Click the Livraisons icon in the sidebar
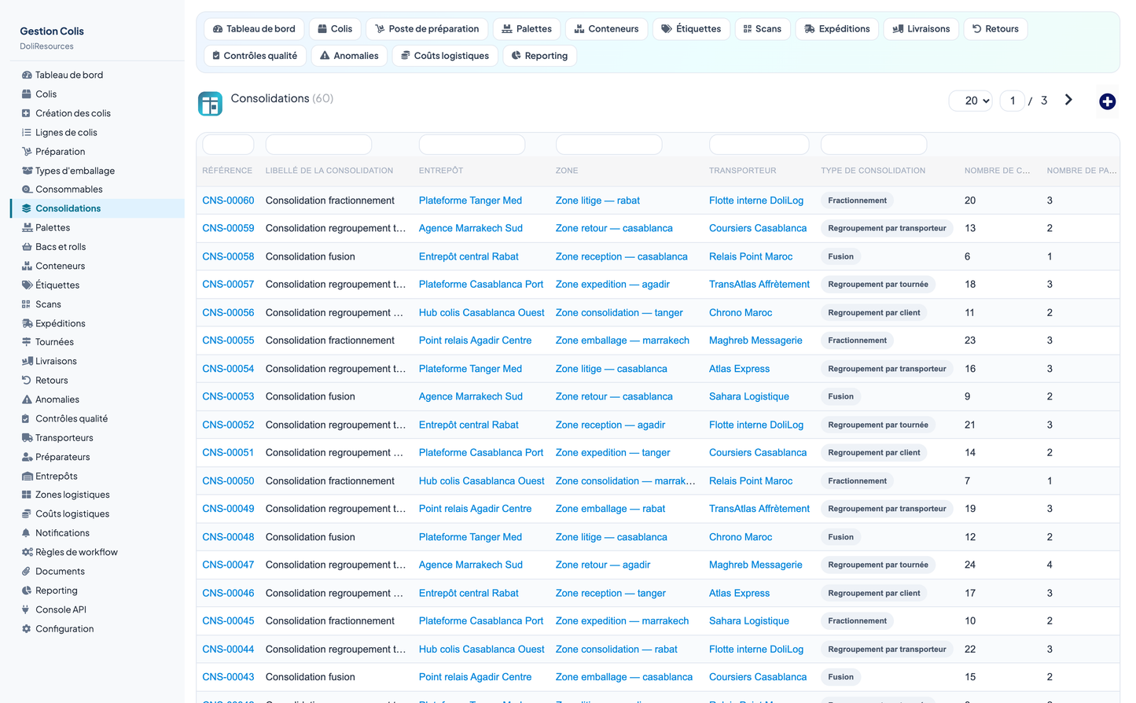The image size is (1136, 703). click(27, 362)
